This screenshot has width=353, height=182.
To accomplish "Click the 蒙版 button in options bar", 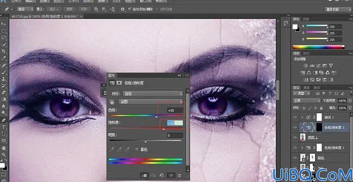I will pyautogui.click(x=69, y=9).
